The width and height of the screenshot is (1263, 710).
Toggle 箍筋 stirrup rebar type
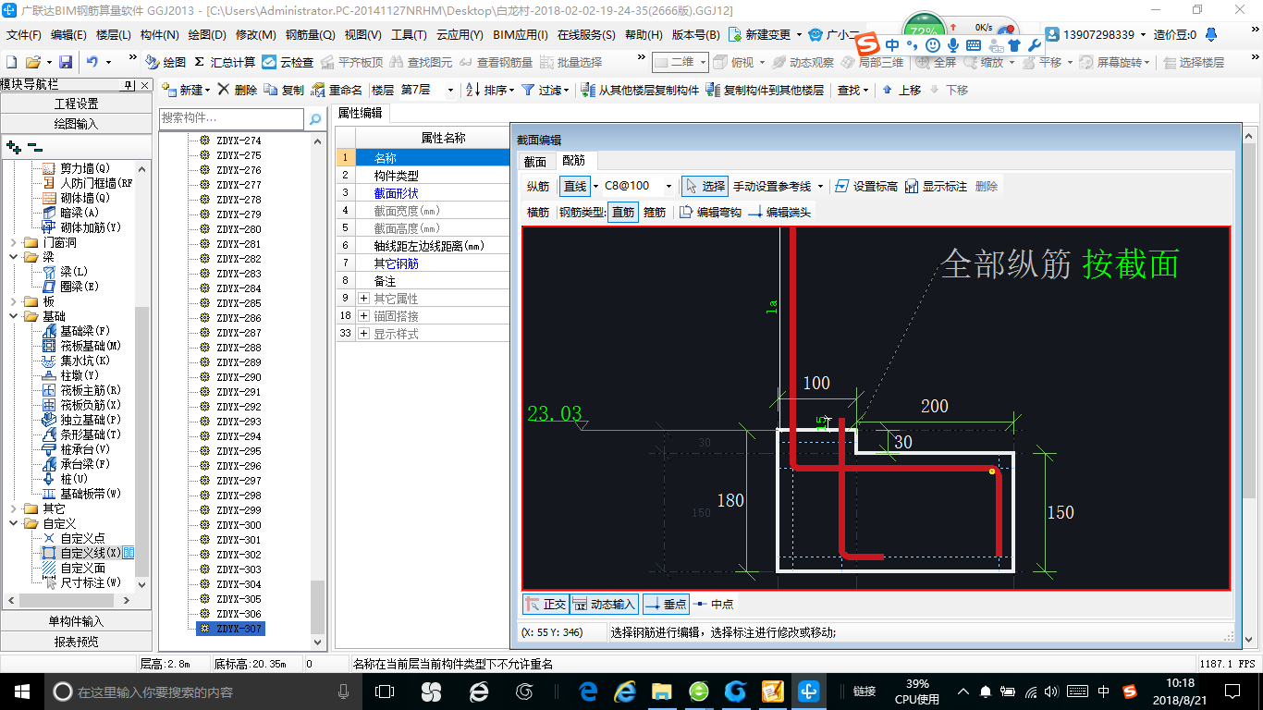click(x=655, y=212)
